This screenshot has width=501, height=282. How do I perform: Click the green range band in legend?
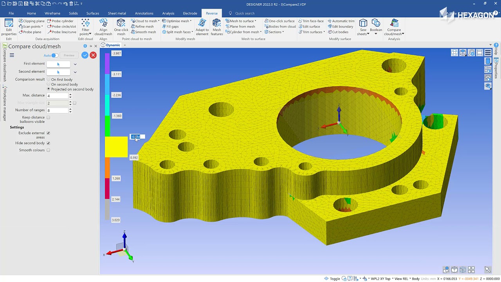107,126
